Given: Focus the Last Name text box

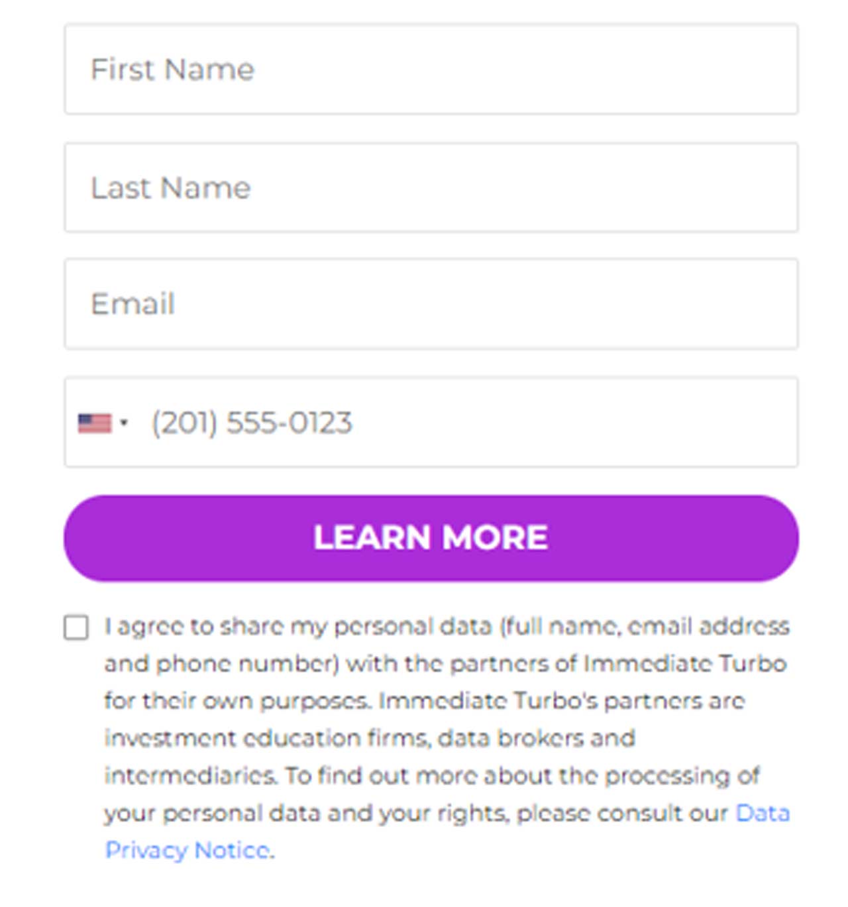Looking at the screenshot, I should (431, 187).
